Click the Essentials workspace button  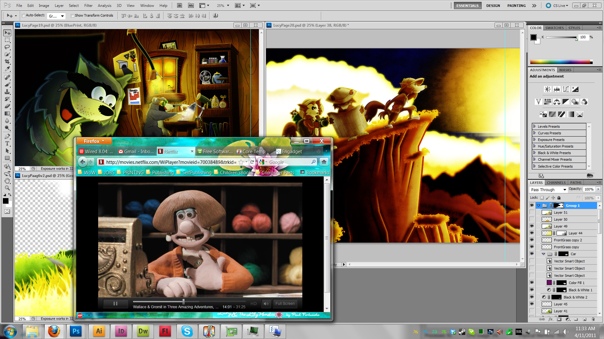click(x=467, y=6)
